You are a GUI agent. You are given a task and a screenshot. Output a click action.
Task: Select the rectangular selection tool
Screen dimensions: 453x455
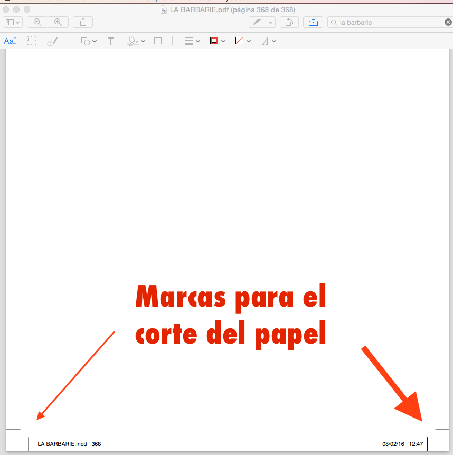click(x=32, y=41)
